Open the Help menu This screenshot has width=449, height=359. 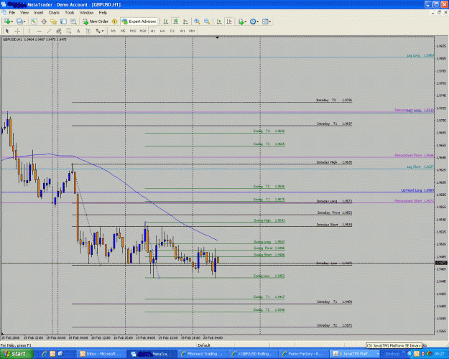click(103, 13)
